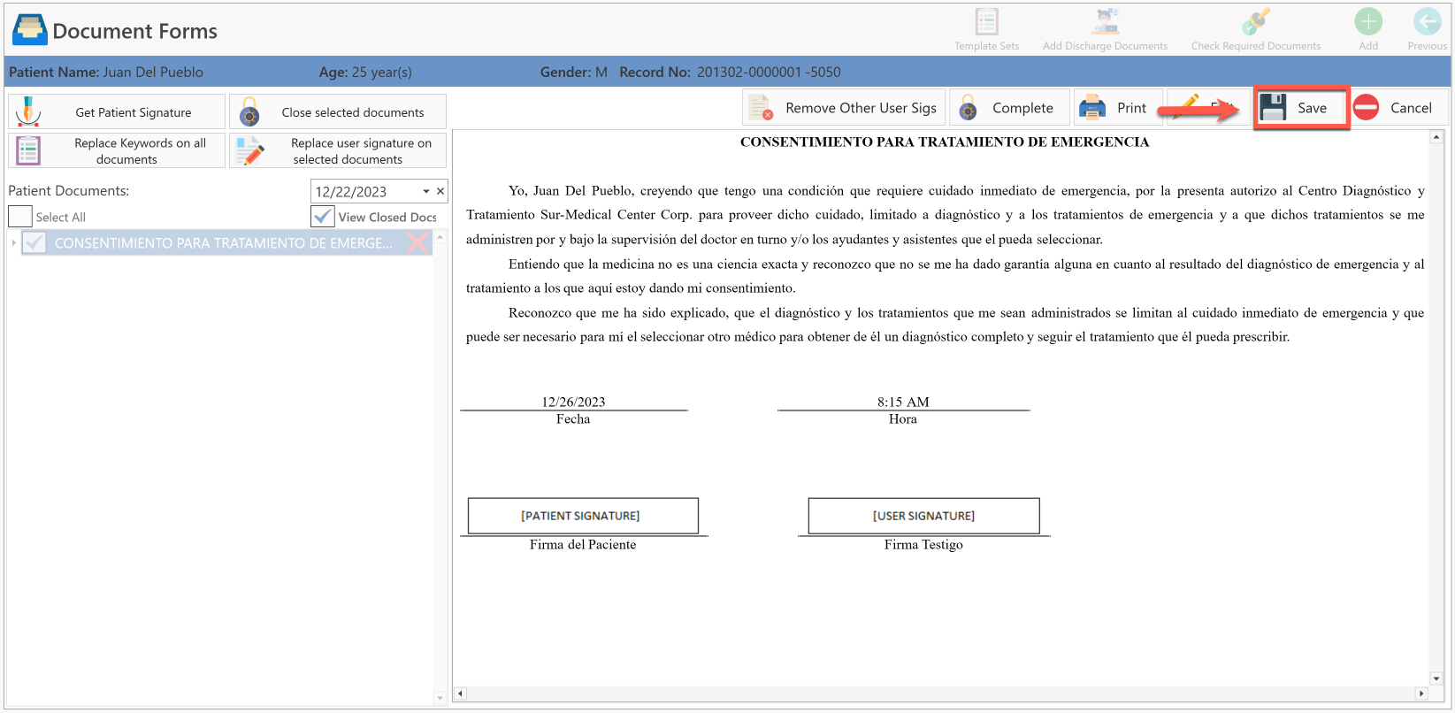Click the Document Forms logo icon
The height and width of the screenshot is (713, 1455).
pos(30,30)
